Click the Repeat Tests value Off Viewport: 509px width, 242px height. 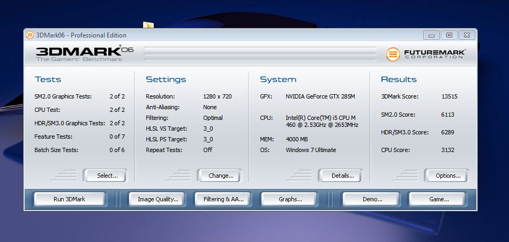tap(208, 150)
